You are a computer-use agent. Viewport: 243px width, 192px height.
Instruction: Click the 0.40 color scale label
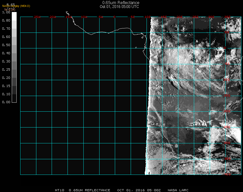tap(6, 53)
